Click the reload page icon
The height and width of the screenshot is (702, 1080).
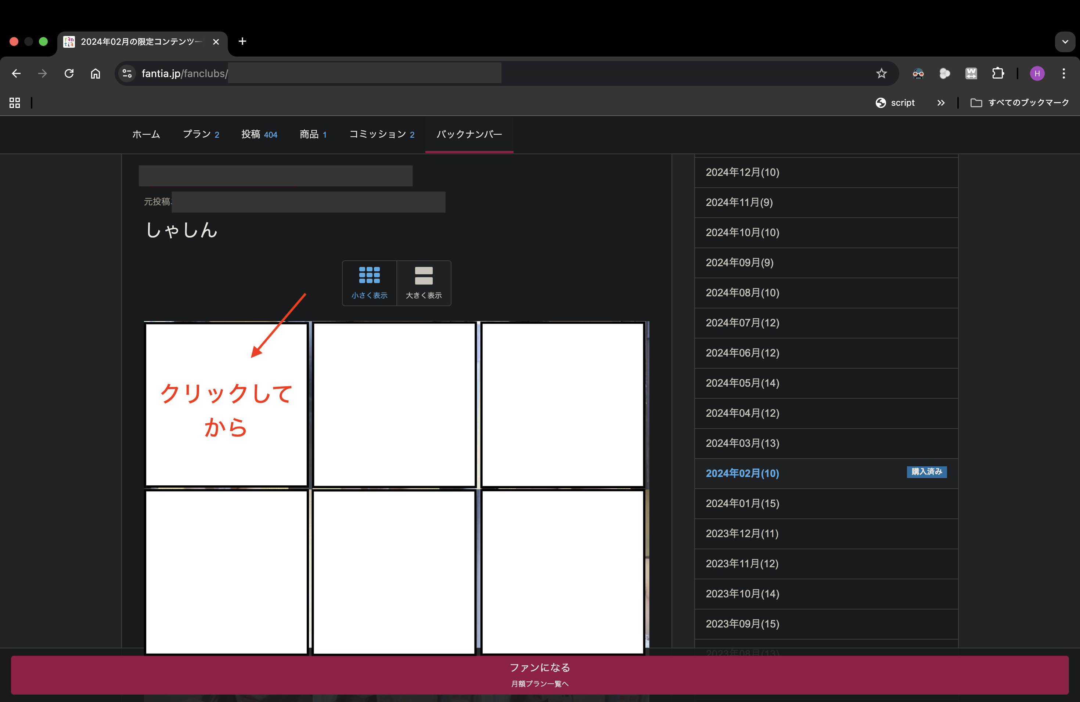[69, 73]
